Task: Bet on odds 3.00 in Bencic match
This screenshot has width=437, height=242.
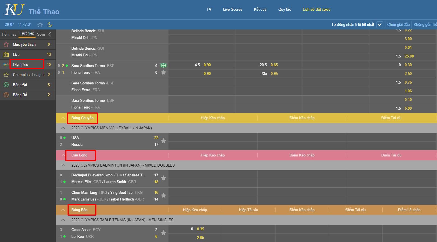Action: click(408, 39)
